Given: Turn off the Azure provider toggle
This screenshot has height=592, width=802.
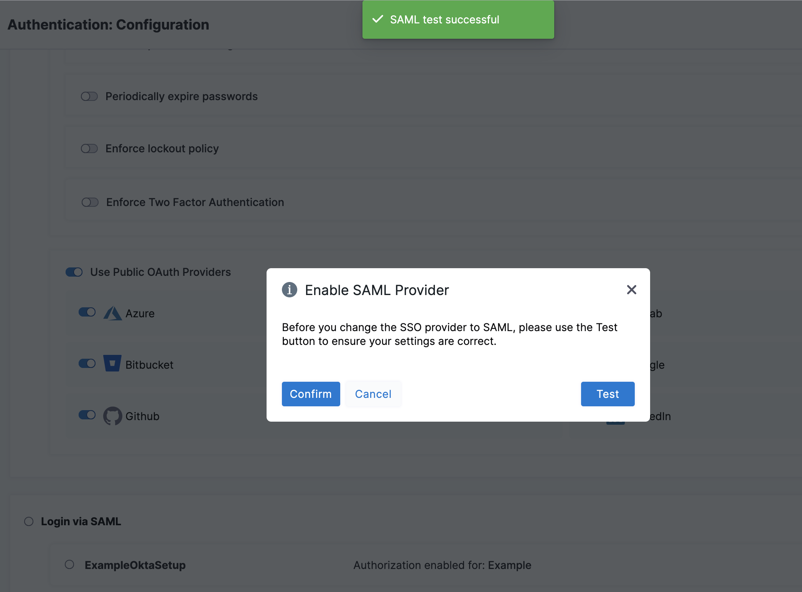Looking at the screenshot, I should point(87,312).
